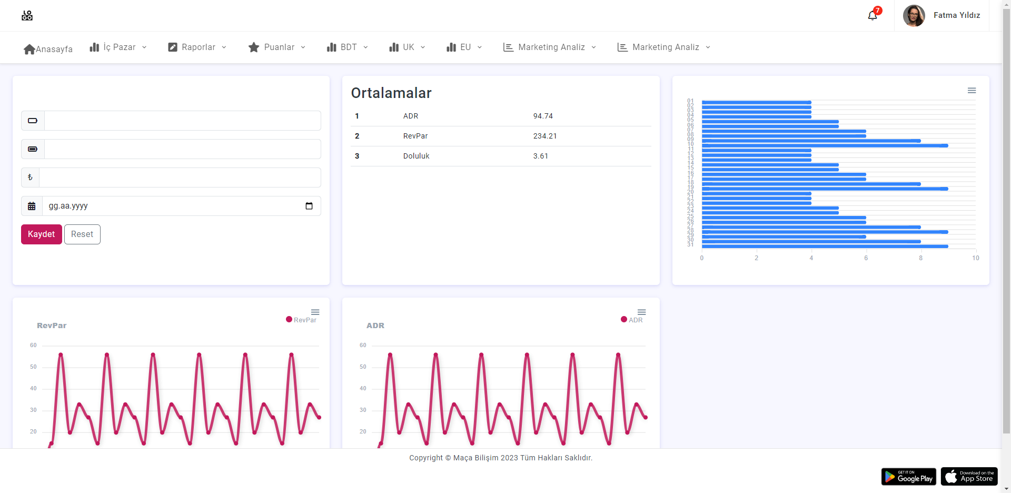
Task: Click the notification bell icon
Action: pyautogui.click(x=872, y=15)
